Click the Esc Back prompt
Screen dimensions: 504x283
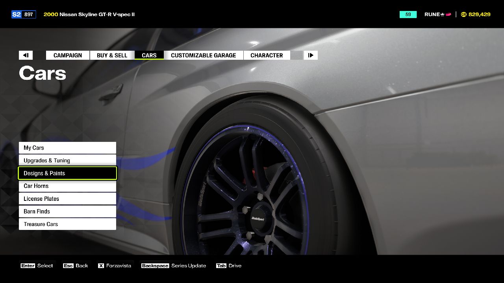76,266
